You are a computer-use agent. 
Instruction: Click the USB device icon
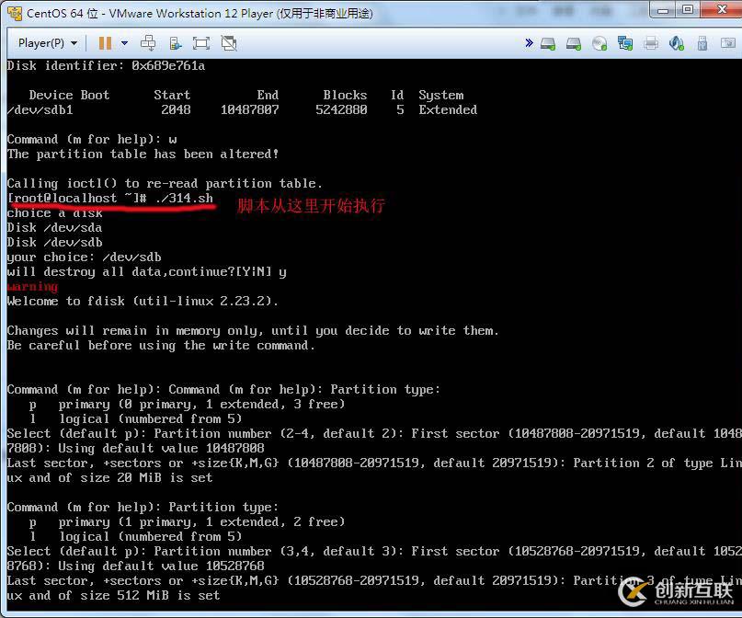702,43
